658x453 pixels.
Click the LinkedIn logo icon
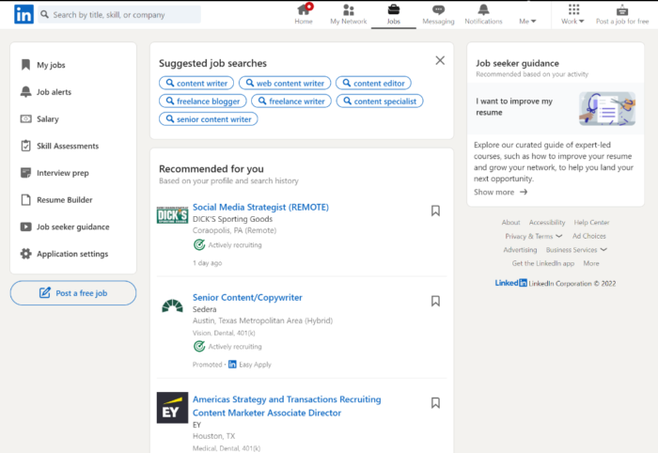[23, 14]
